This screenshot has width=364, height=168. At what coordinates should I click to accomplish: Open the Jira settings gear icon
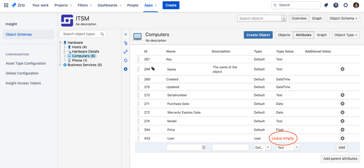point(346,5)
